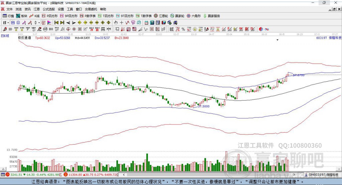
Task: Open the 文件 menu
Action: (x=10, y=9)
